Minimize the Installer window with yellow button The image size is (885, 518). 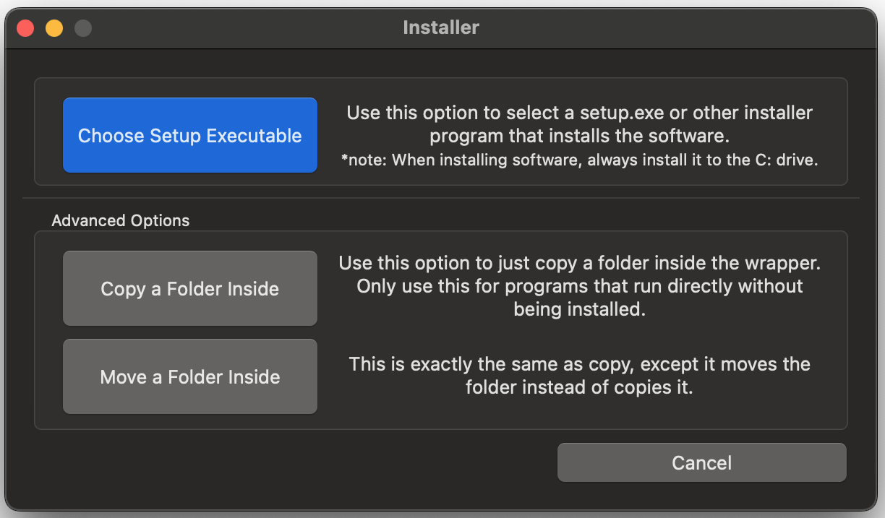point(54,28)
